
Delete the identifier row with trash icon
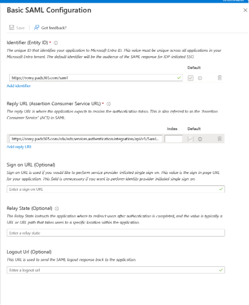[220, 78]
